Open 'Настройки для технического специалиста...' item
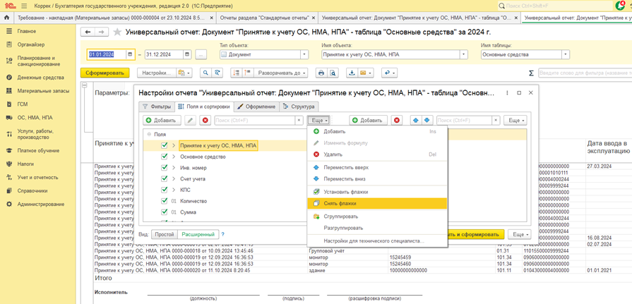This screenshot has width=632, height=304. (377, 241)
